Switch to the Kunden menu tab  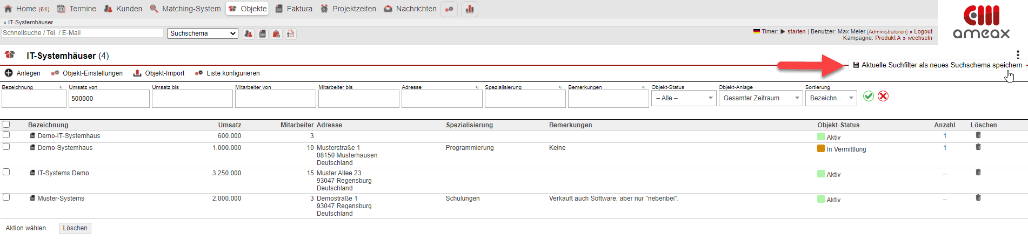pos(123,9)
